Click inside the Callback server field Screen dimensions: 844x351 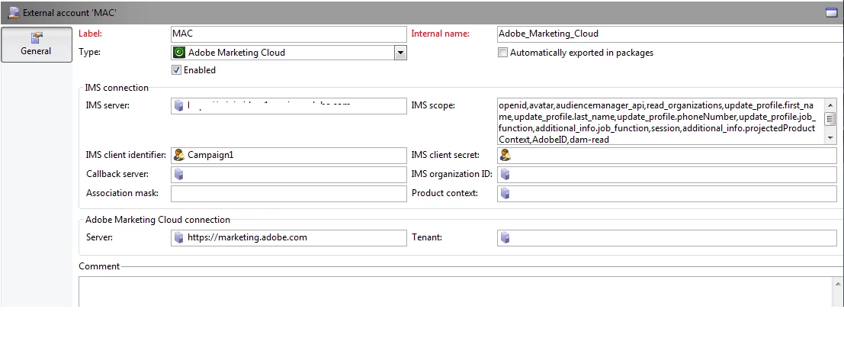point(288,175)
